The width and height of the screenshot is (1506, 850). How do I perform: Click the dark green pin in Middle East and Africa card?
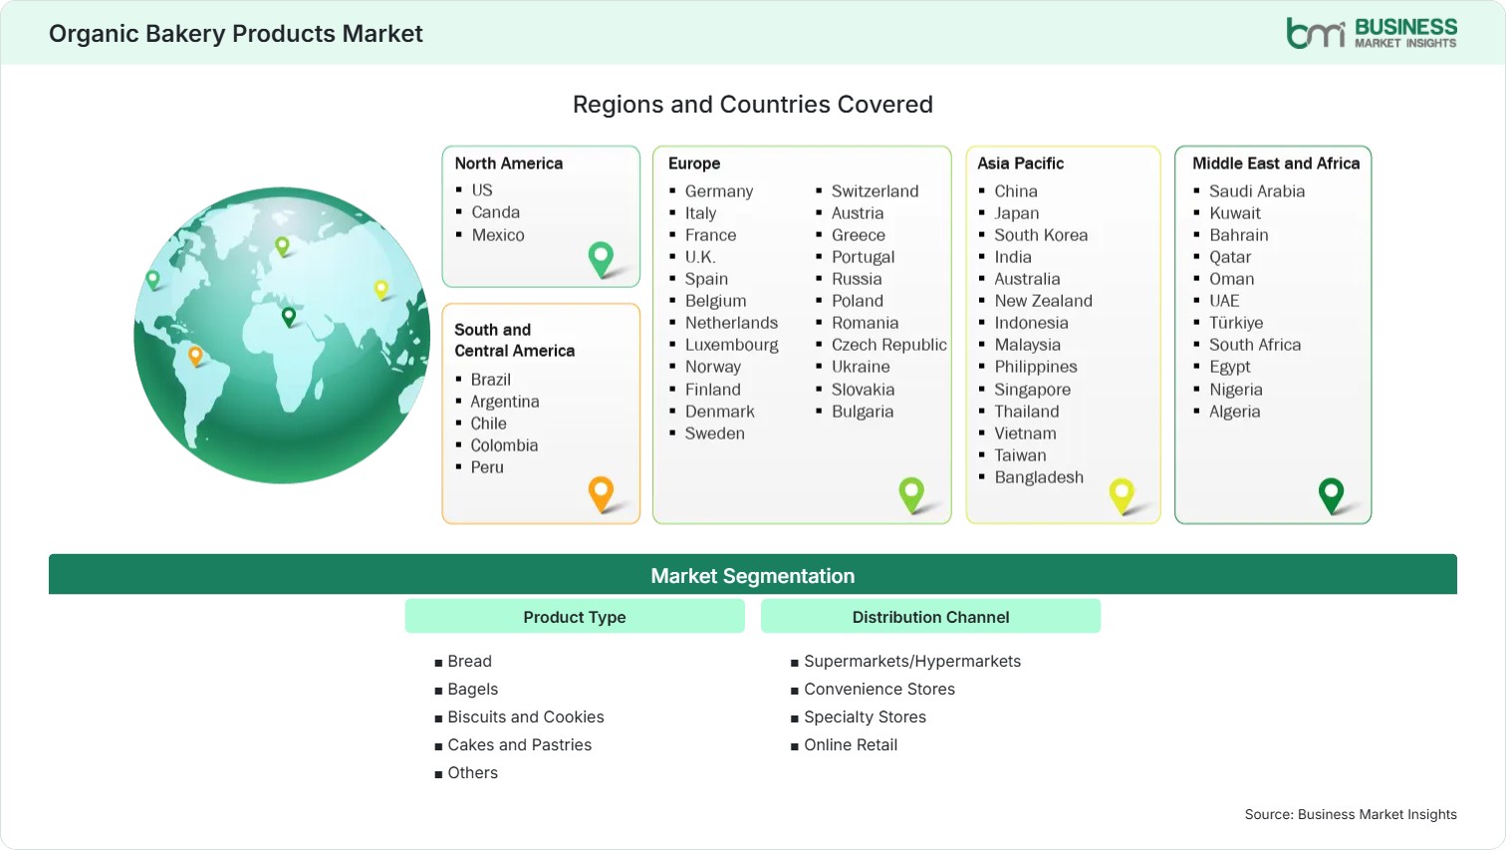coord(1332,495)
